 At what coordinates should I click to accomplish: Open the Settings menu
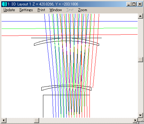(26, 10)
